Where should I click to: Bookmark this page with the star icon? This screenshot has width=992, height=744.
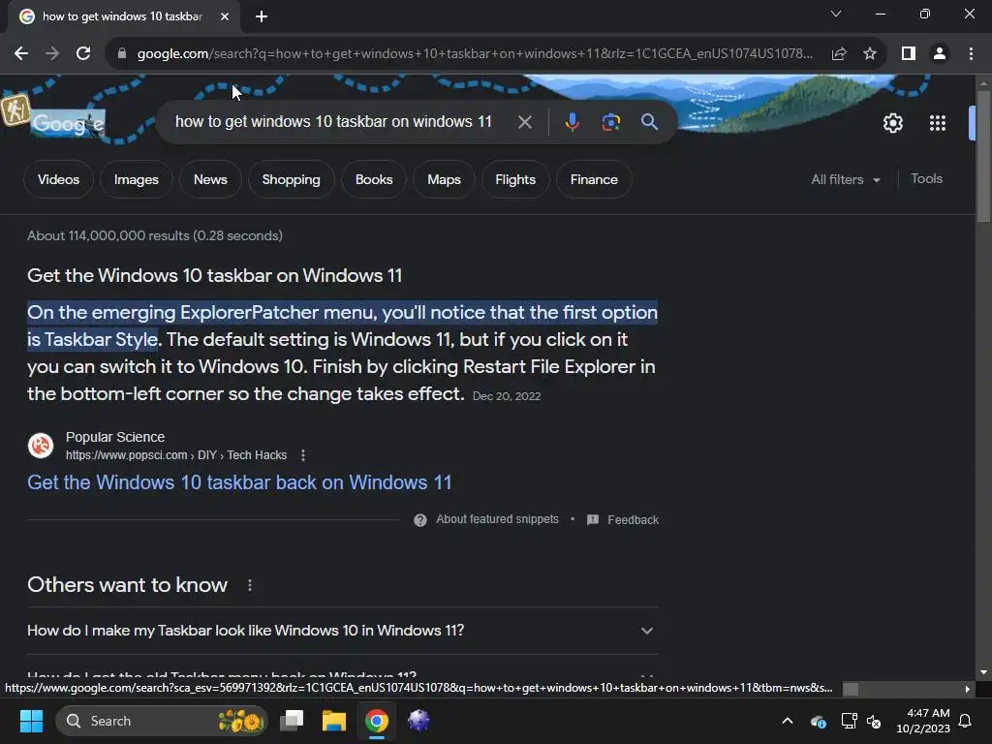[870, 54]
